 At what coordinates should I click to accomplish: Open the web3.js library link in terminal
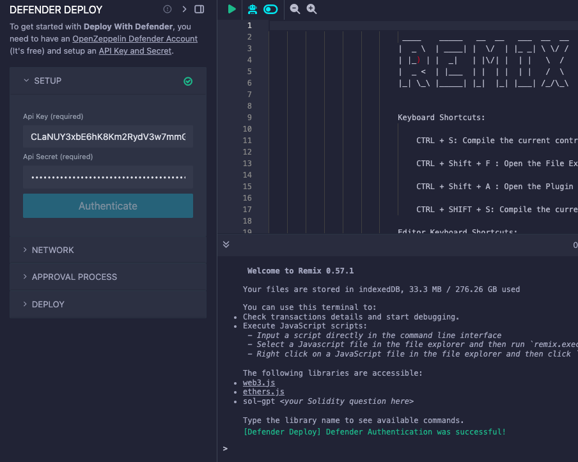(x=258, y=382)
